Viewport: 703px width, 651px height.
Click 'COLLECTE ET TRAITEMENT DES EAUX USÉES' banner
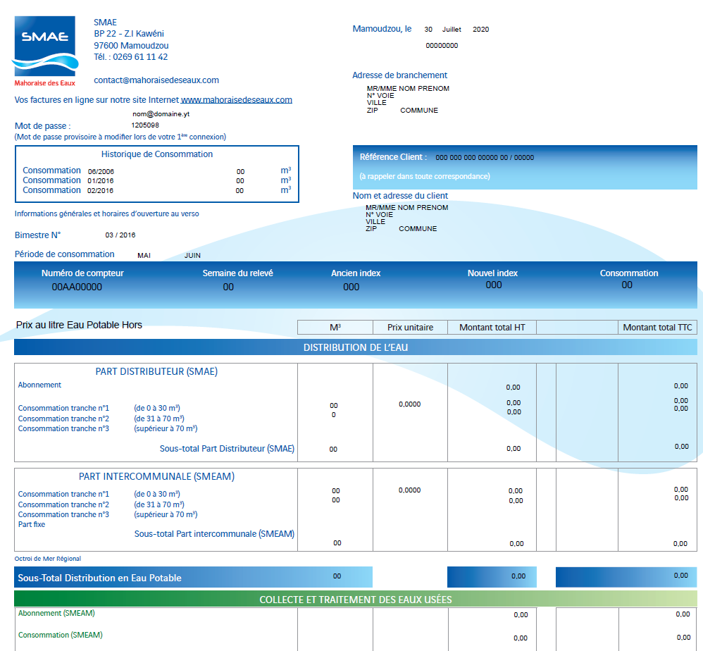pyautogui.click(x=356, y=600)
